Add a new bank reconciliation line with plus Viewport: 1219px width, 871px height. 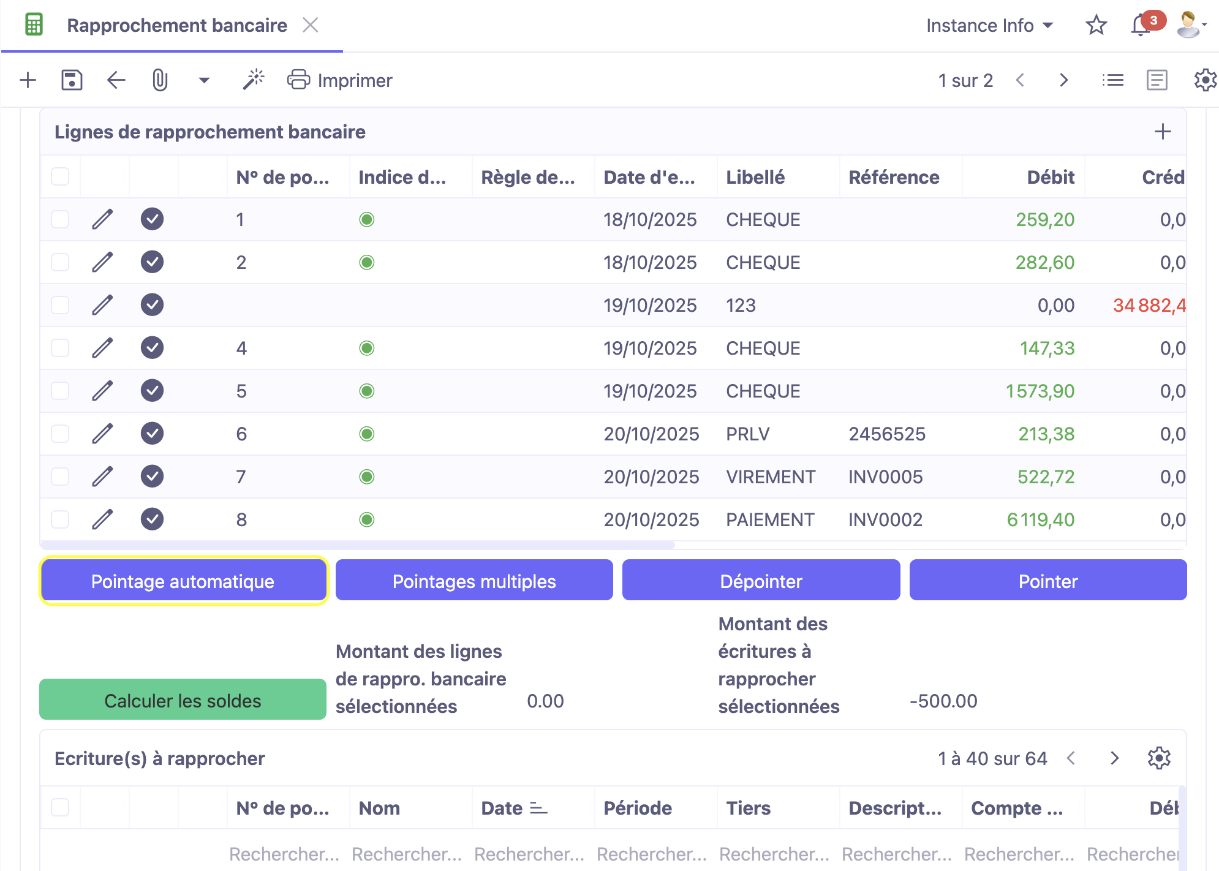coord(1162,132)
